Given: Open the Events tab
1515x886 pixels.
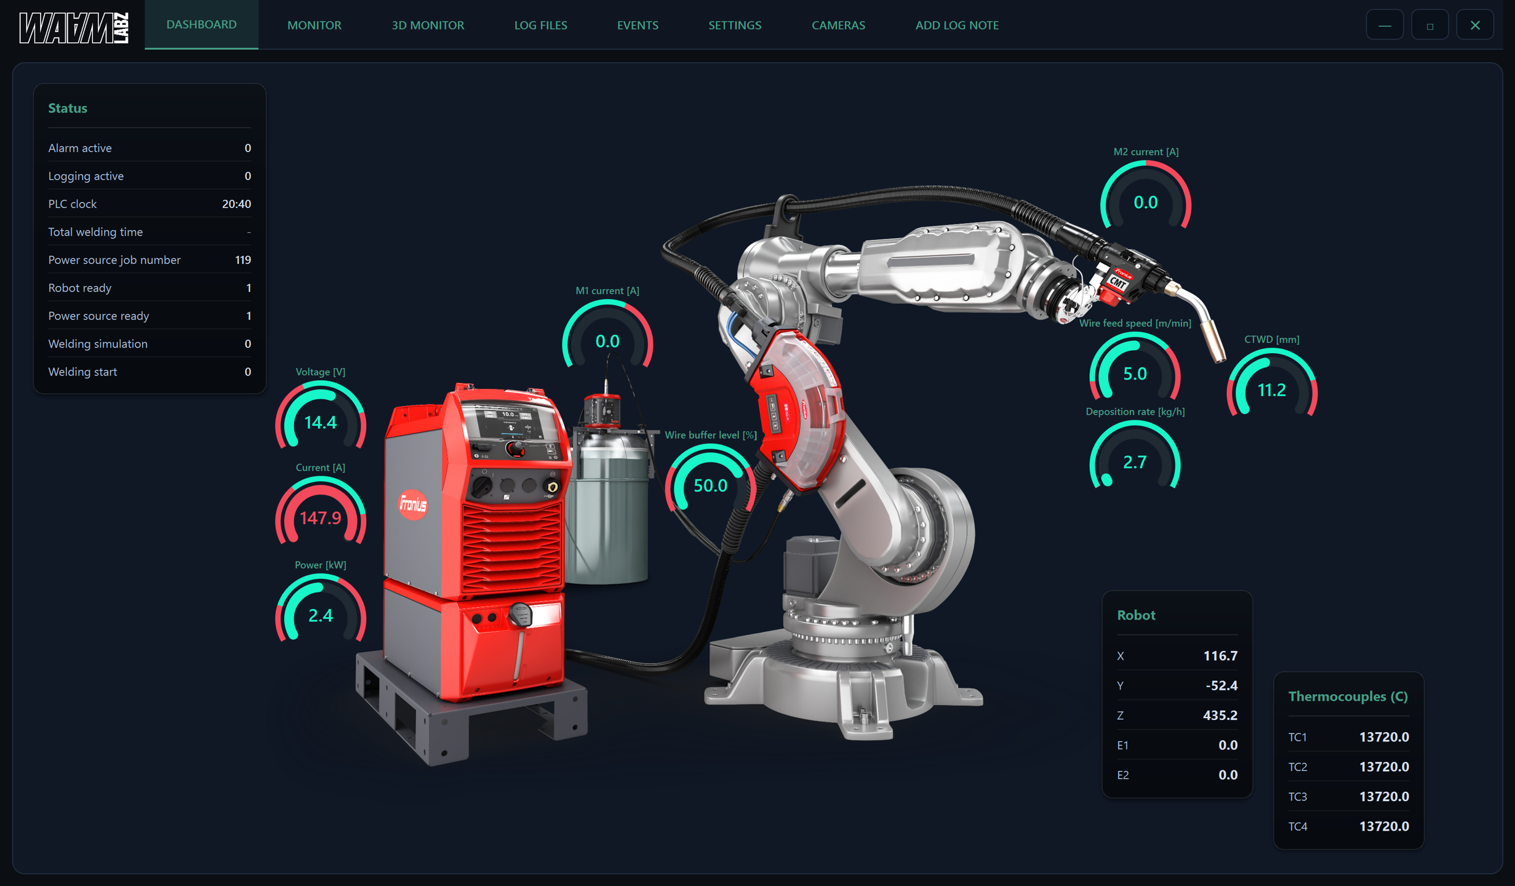Looking at the screenshot, I should click(638, 25).
